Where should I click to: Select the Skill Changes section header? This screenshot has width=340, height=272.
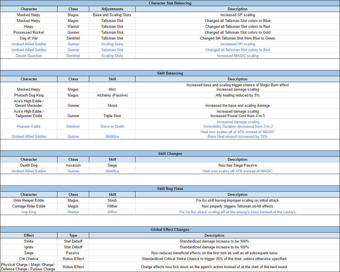pos(170,154)
